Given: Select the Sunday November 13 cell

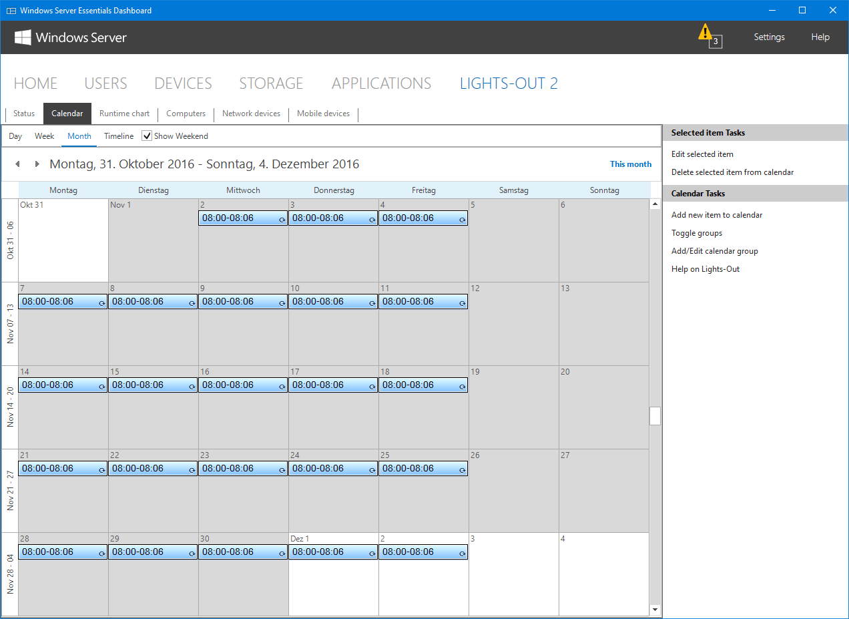Looking at the screenshot, I should 604,324.
